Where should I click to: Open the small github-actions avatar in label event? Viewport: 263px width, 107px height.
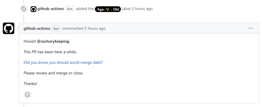[33, 9]
